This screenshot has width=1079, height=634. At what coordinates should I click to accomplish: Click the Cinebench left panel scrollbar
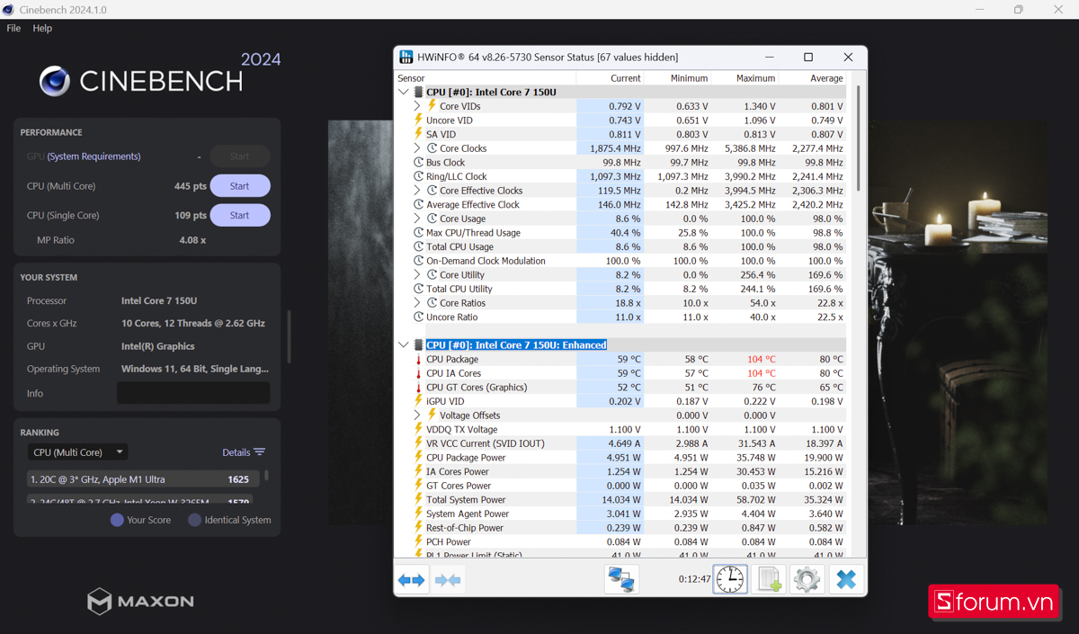(x=289, y=337)
